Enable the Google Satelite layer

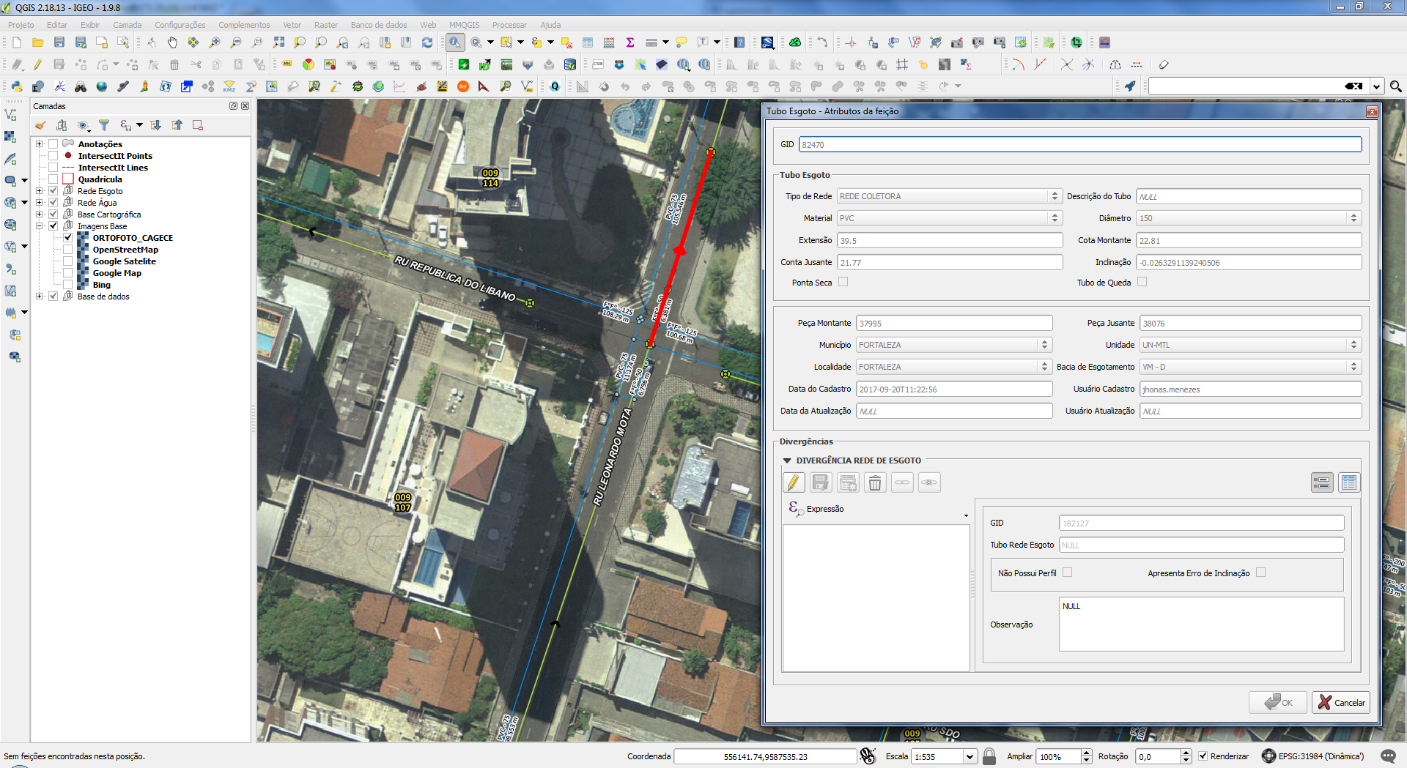(68, 261)
